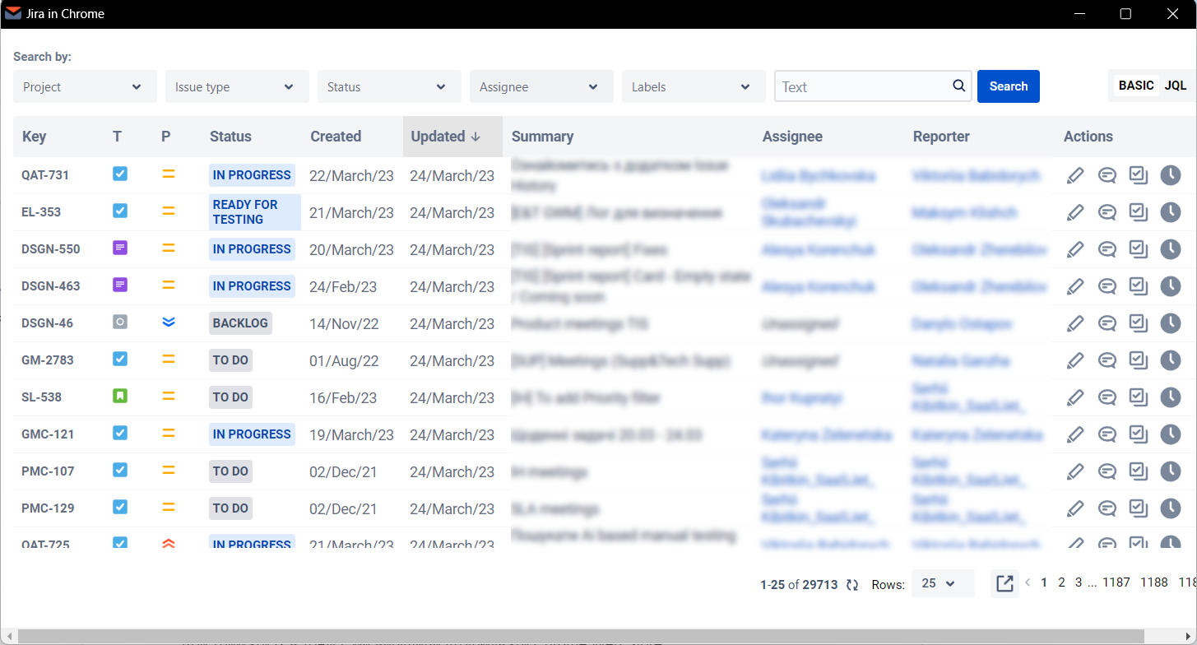Image resolution: width=1197 pixels, height=645 pixels.
Task: Click the horizontal scrollbar at the bottom
Action: (576, 636)
